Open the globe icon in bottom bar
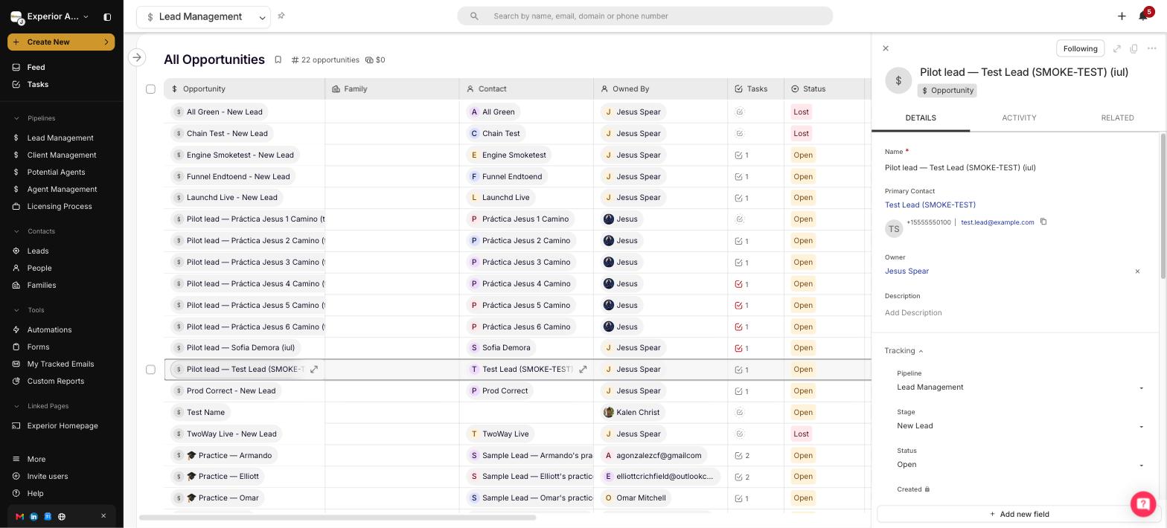This screenshot has height=528, width=1167. [62, 516]
